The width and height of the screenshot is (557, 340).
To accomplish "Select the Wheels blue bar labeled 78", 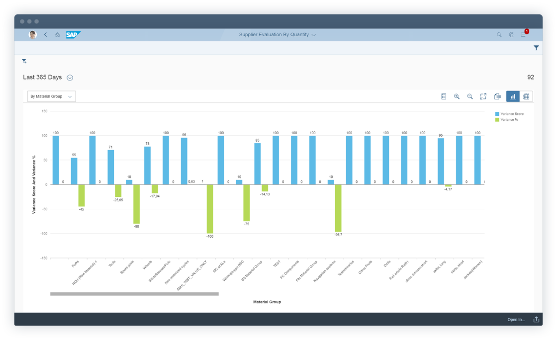I will point(147,166).
